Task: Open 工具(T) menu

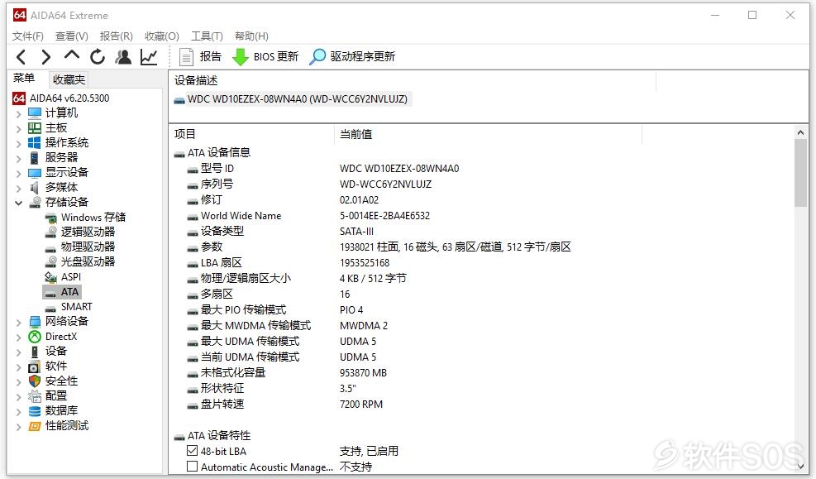Action: [207, 36]
